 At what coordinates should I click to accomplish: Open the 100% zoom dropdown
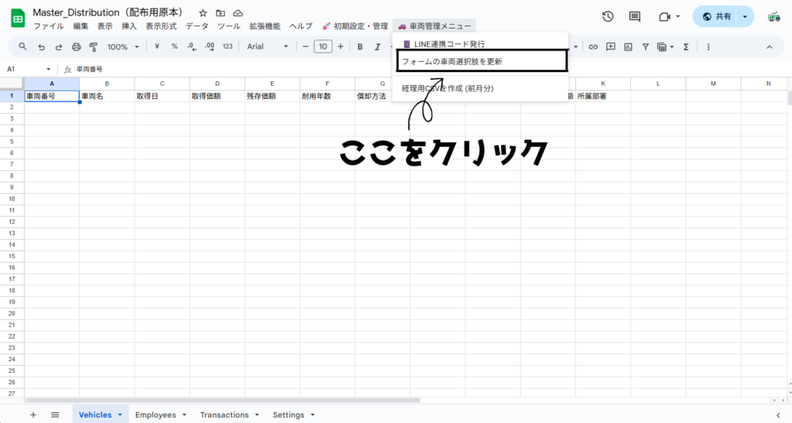click(123, 46)
